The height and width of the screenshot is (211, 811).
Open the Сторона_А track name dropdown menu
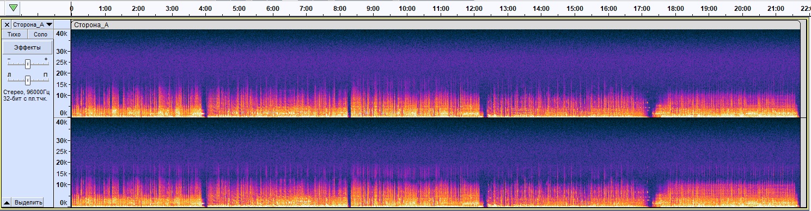33,24
